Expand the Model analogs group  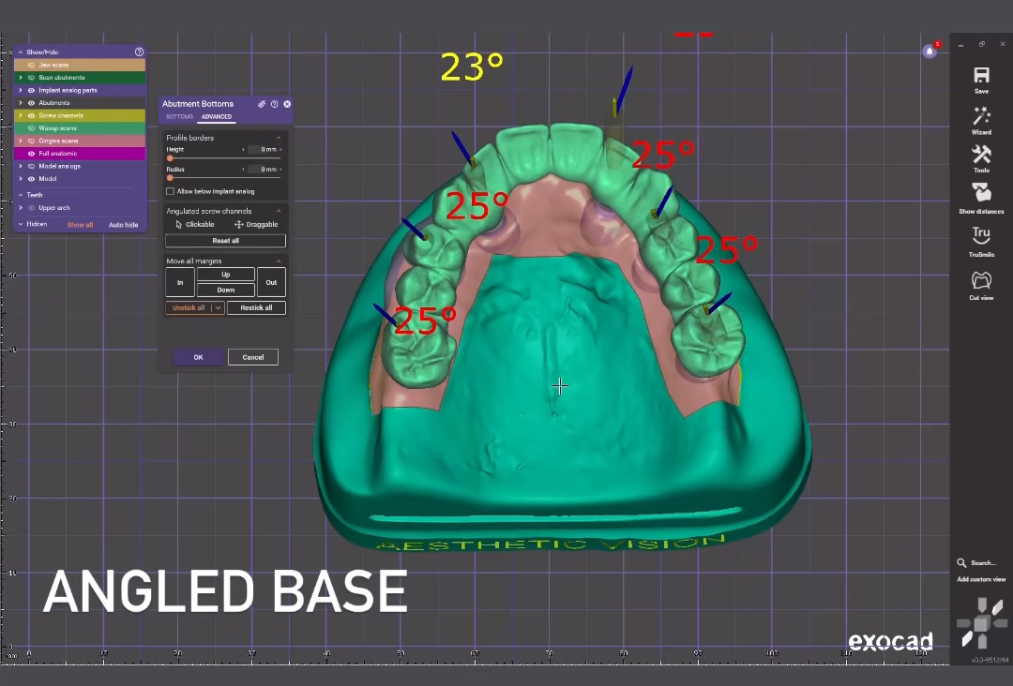(x=20, y=167)
